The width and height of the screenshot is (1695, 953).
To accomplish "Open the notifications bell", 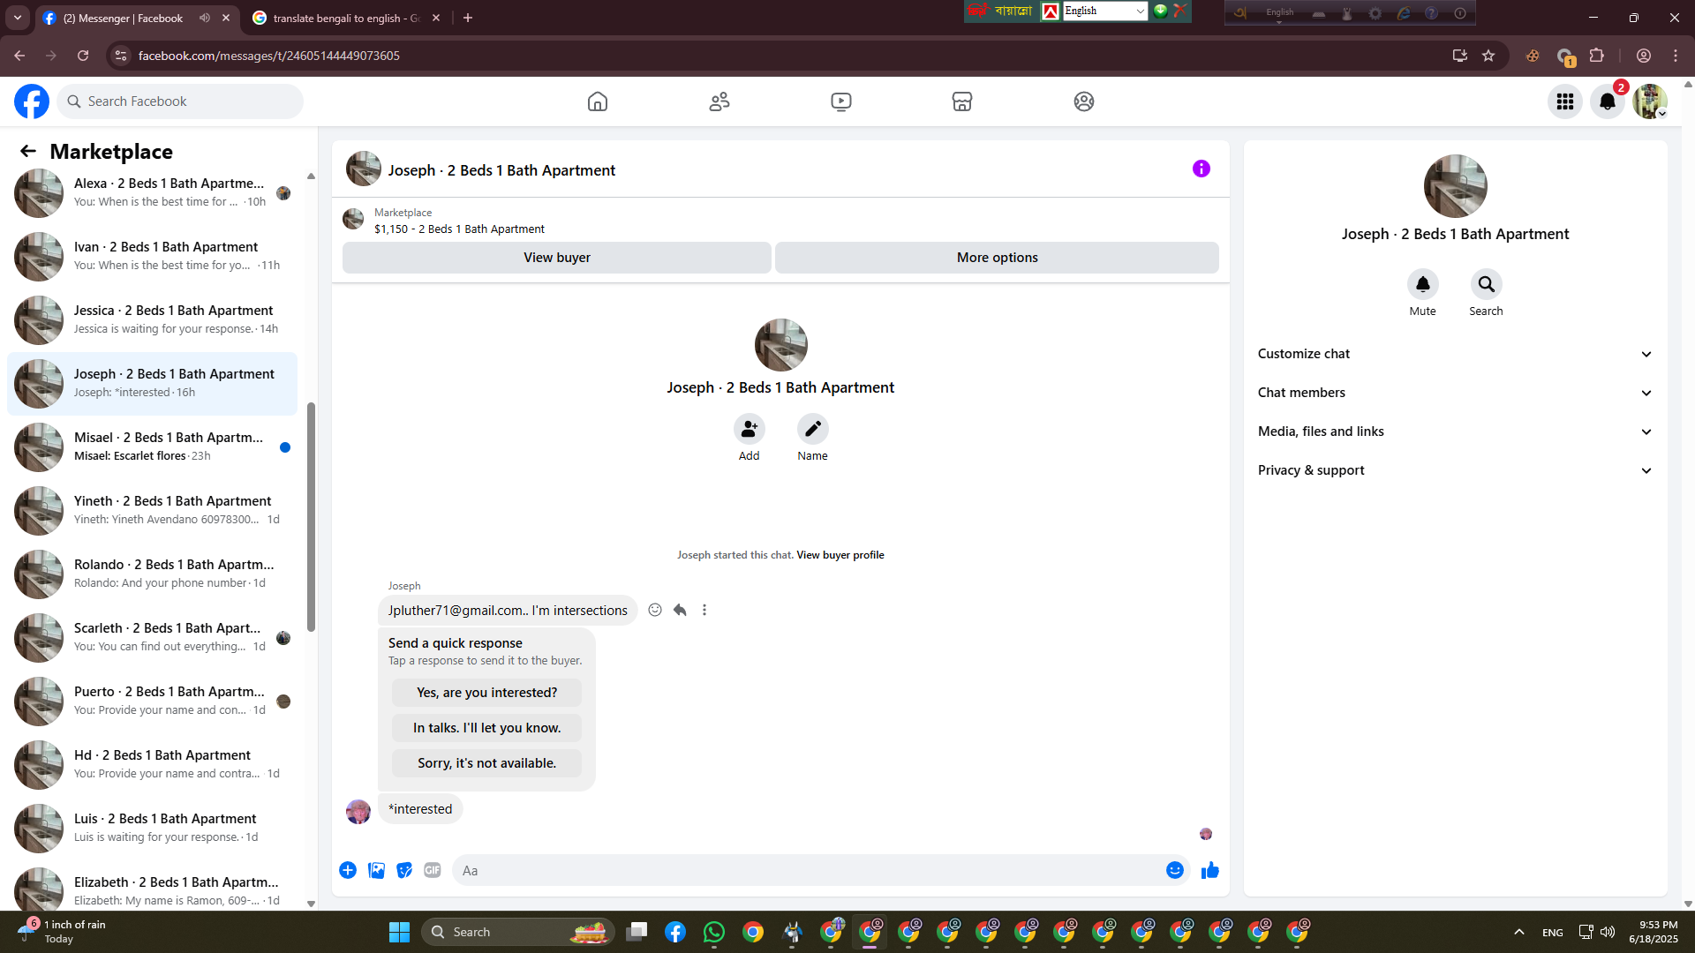I will (1608, 101).
